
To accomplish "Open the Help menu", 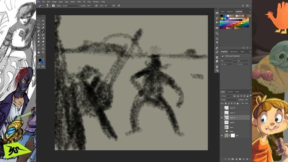I will click(x=103, y=2).
